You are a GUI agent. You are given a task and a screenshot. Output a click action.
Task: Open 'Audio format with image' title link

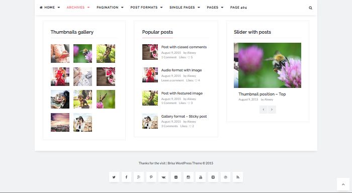click(x=182, y=70)
